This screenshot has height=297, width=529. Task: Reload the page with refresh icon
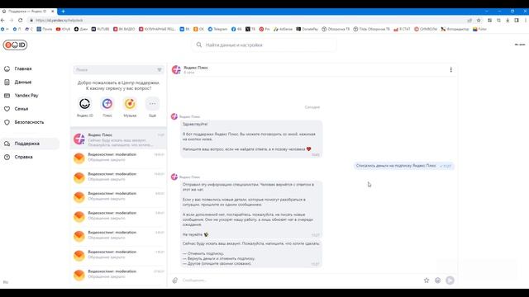click(20, 20)
